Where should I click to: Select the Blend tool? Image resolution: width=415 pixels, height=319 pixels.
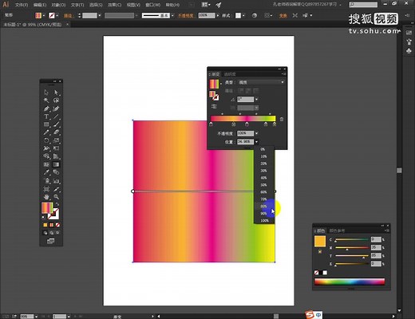coord(56,172)
